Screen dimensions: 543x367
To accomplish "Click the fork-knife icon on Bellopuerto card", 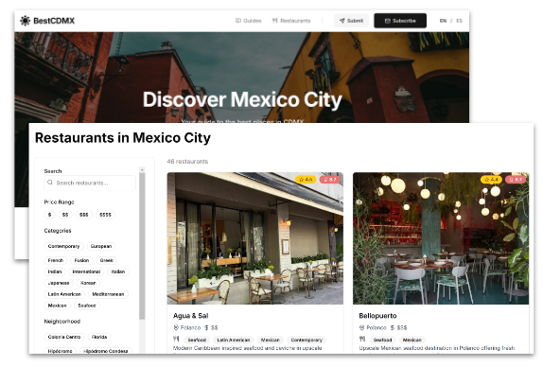I will [362, 339].
